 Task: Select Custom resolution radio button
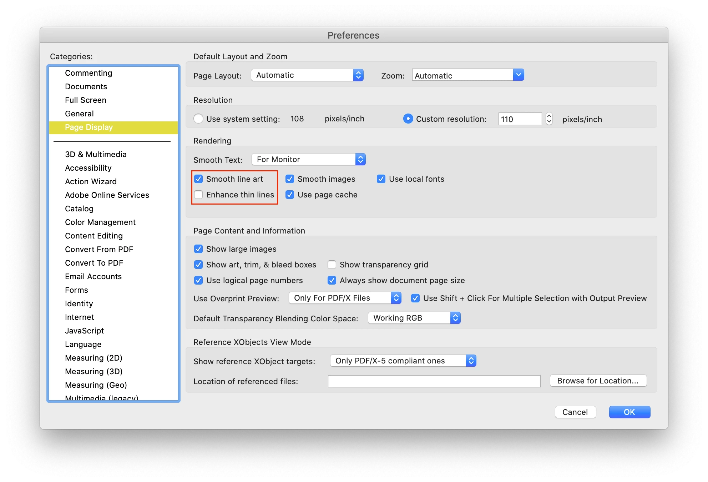[x=408, y=119]
